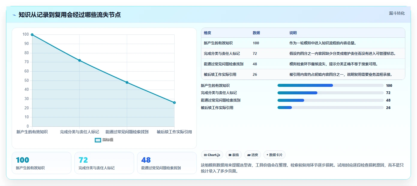Click the table data cell showing 100
Screen dimensions: 417x186
click(256, 43)
